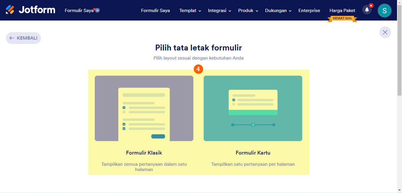The width and height of the screenshot is (402, 193).
Task: Click the profile avatar "S"
Action: coord(384,10)
